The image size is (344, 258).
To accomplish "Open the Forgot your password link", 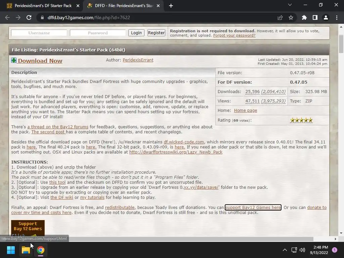I will (234, 35).
